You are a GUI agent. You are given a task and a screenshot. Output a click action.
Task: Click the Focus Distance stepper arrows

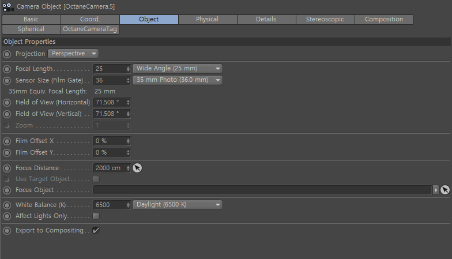tap(128, 168)
